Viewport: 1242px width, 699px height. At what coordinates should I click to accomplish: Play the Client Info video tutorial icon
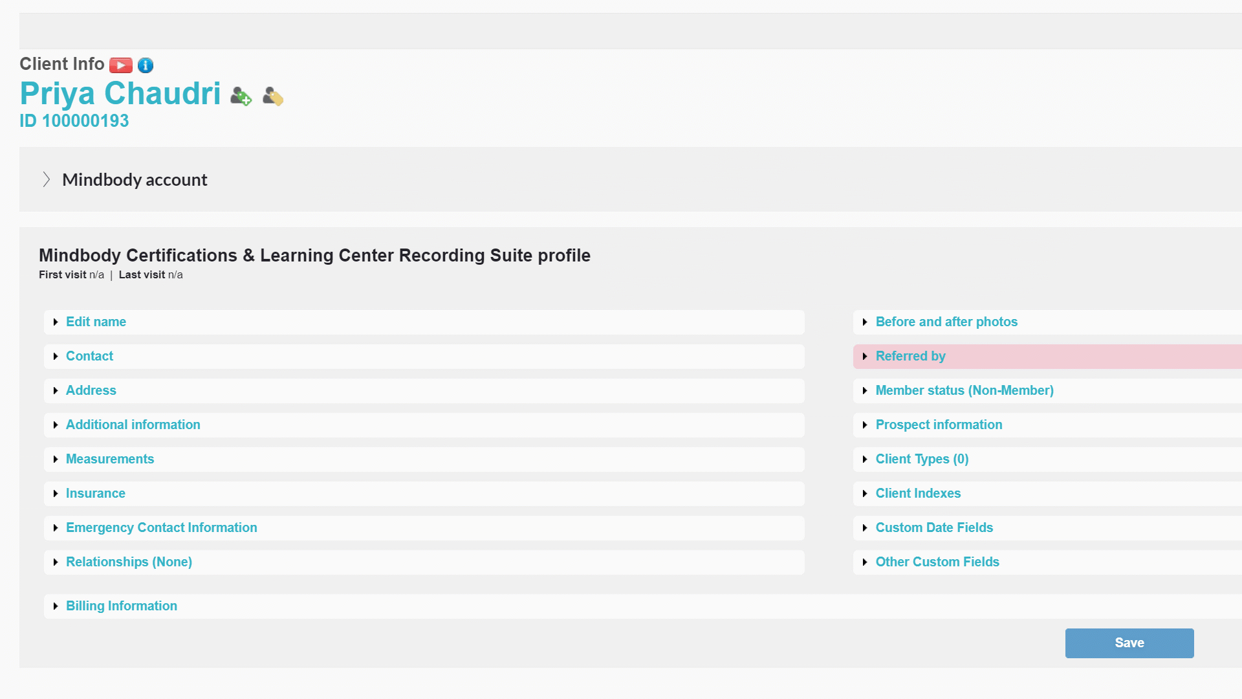[x=121, y=65]
